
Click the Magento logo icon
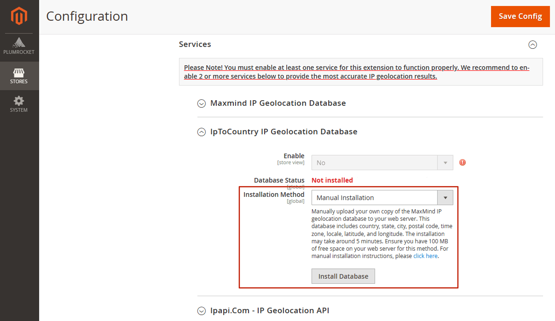[19, 15]
